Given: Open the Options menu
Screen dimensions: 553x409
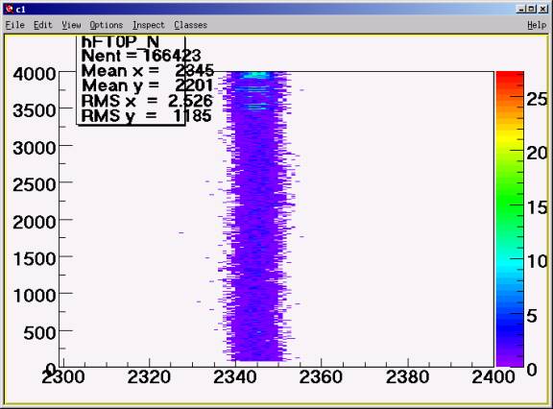Looking at the screenshot, I should point(107,25).
